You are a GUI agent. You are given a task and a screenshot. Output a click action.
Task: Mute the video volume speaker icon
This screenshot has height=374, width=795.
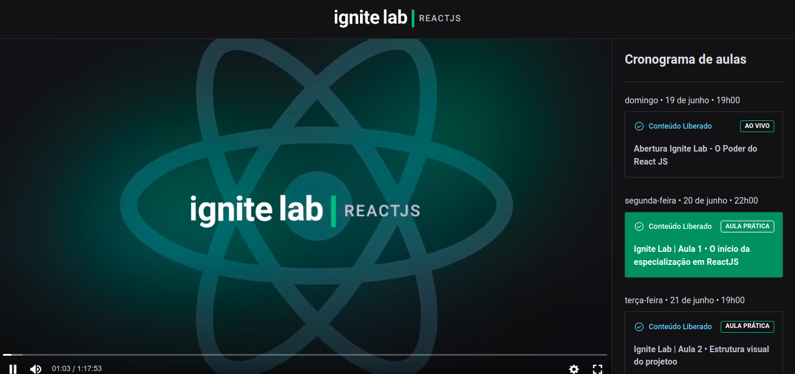(36, 369)
